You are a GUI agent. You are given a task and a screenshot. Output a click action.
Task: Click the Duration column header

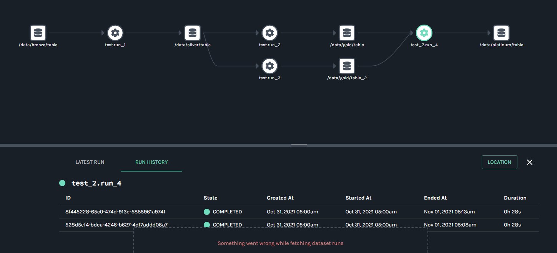pos(515,198)
